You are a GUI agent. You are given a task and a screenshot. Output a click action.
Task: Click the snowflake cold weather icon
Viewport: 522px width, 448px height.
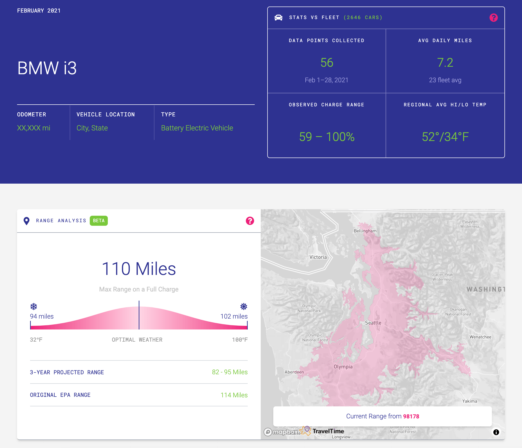34,307
